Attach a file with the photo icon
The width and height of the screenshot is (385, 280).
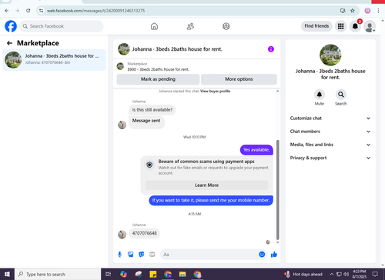pos(130,255)
